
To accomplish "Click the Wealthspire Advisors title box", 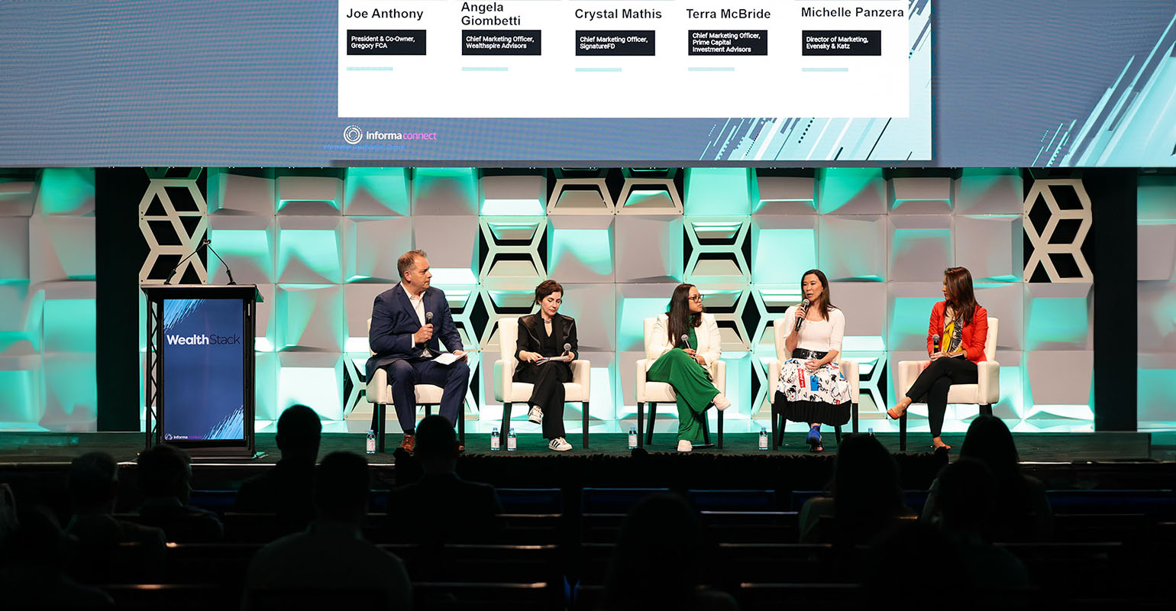I will [x=501, y=43].
